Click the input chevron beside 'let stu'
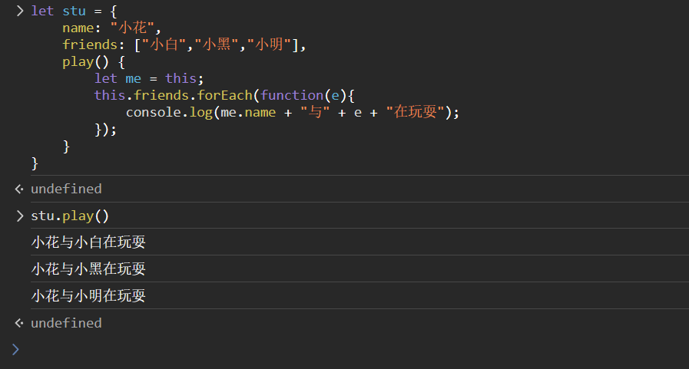The image size is (689, 369). pyautogui.click(x=19, y=12)
